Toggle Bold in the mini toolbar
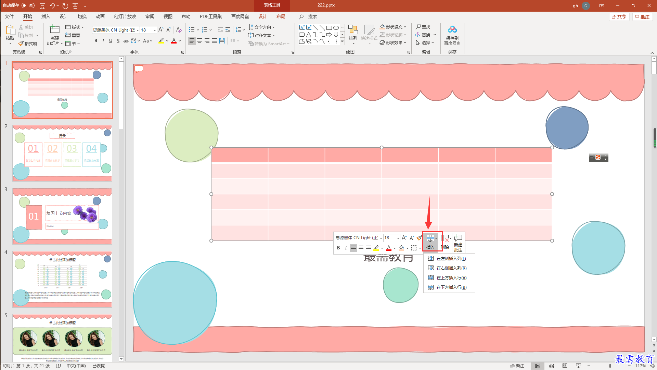 338,248
